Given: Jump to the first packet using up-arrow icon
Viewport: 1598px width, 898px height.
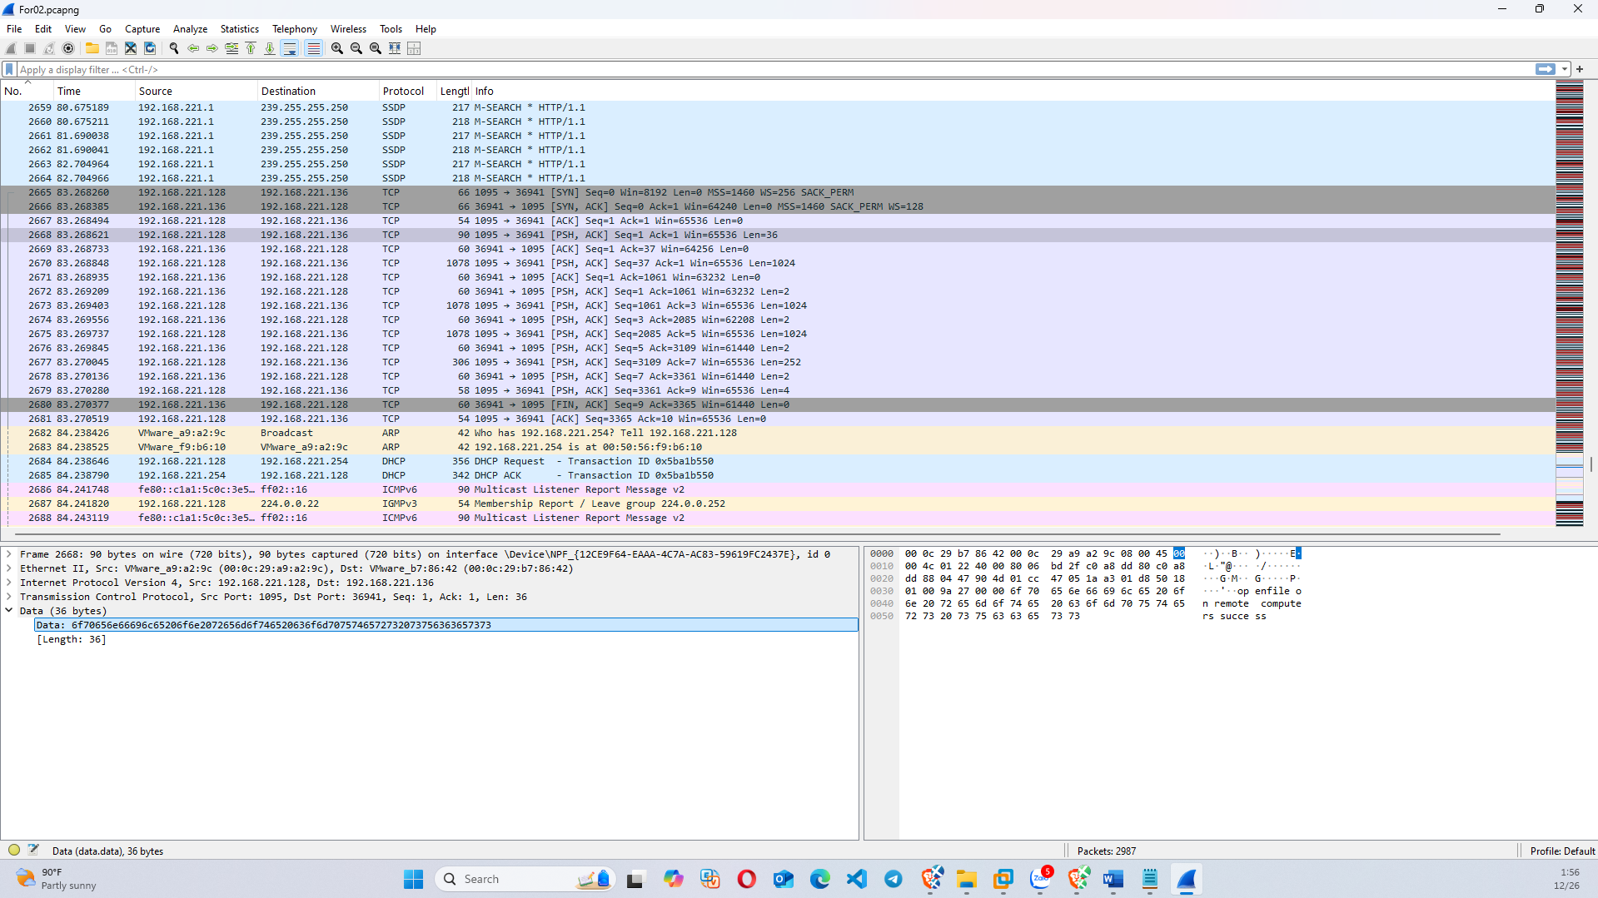Looking at the screenshot, I should [x=251, y=48].
